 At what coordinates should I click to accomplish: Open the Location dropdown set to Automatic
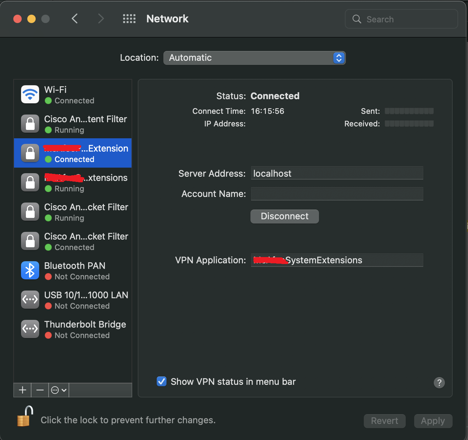tap(254, 58)
